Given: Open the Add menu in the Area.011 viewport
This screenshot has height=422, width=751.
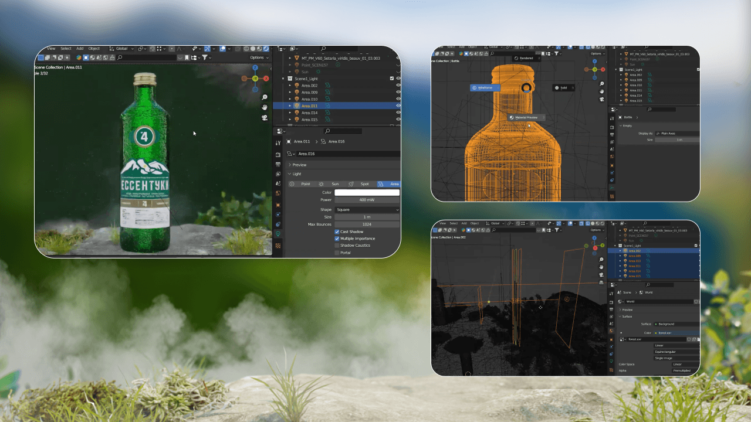Looking at the screenshot, I should point(80,49).
